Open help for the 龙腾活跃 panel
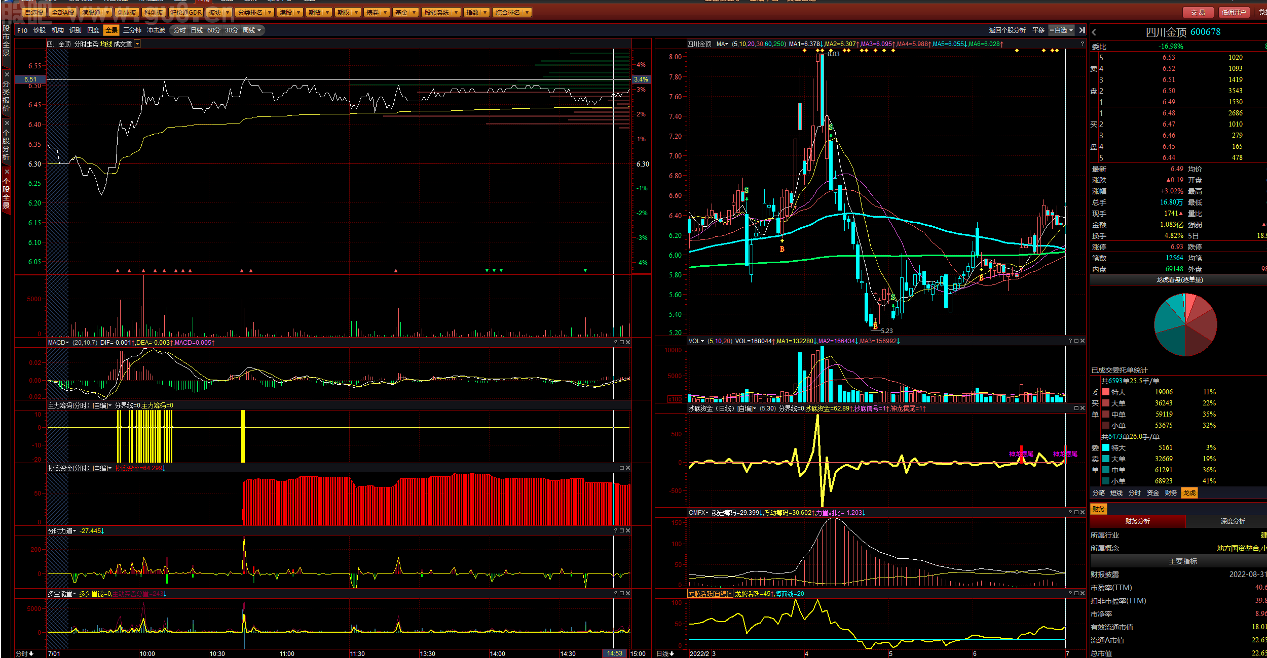 coord(1070,594)
